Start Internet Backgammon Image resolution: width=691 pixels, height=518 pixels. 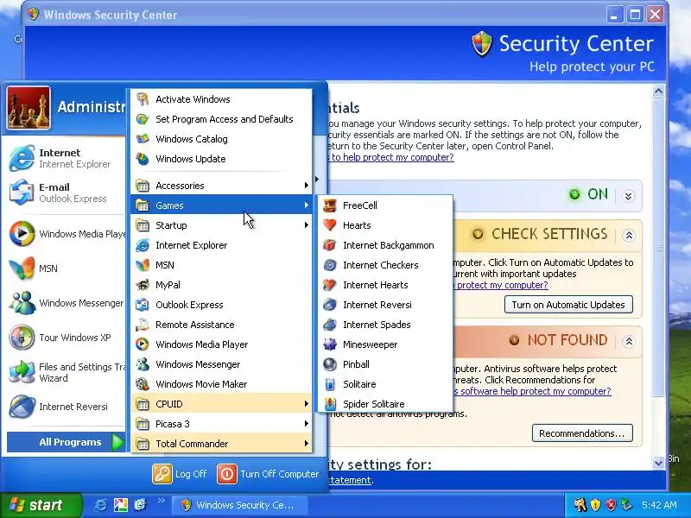click(384, 245)
